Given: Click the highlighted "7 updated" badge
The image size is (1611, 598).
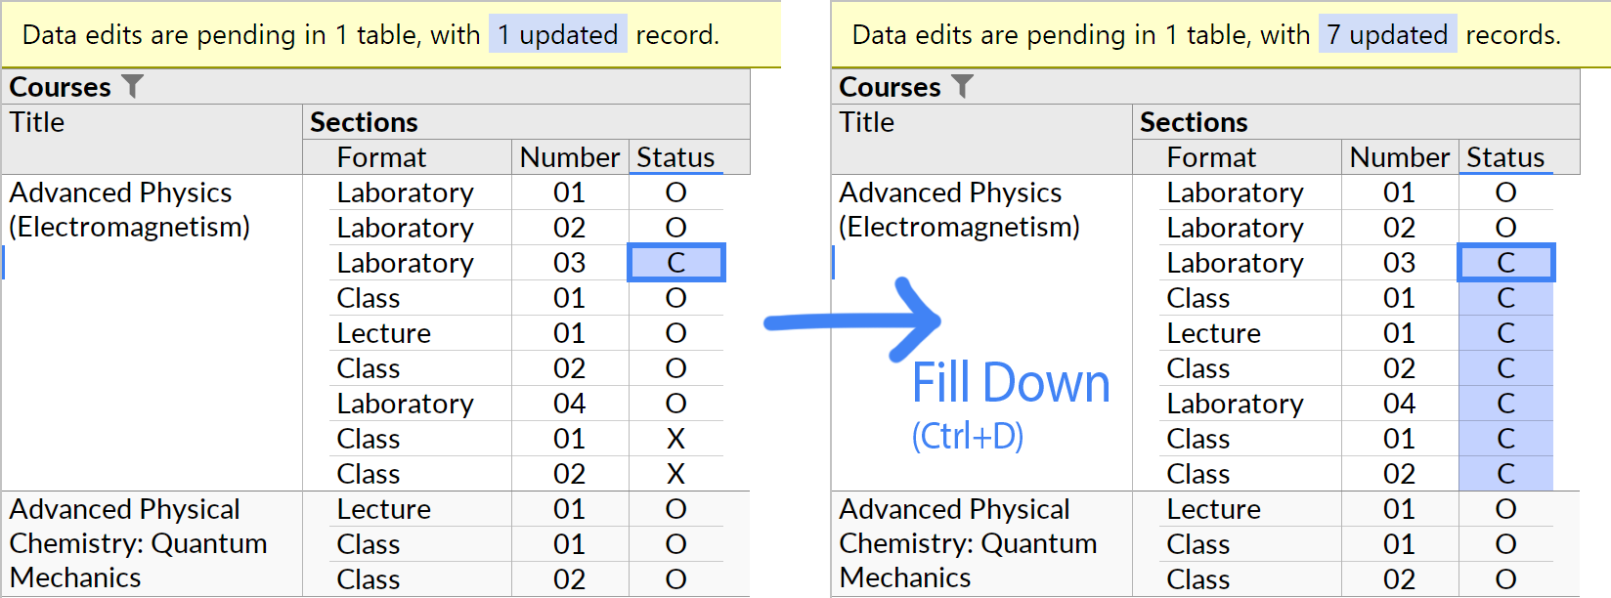Looking at the screenshot, I should point(1388,34).
